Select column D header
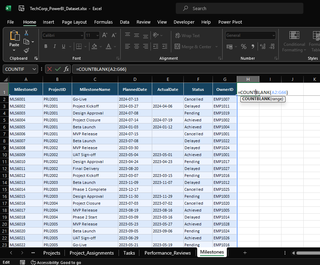This screenshot has width=320, height=265. click(x=135, y=79)
